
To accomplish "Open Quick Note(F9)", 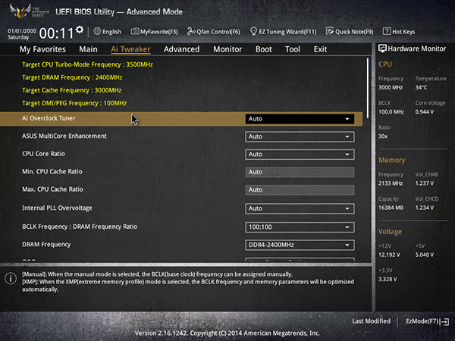I will [350, 32].
